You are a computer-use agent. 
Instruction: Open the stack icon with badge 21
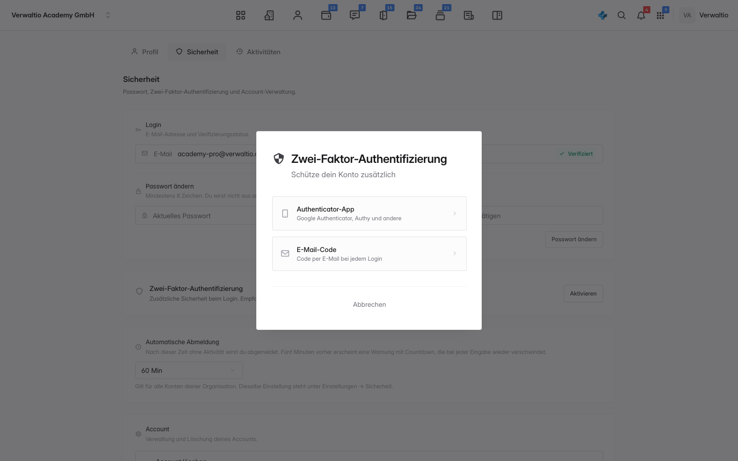coord(440,15)
